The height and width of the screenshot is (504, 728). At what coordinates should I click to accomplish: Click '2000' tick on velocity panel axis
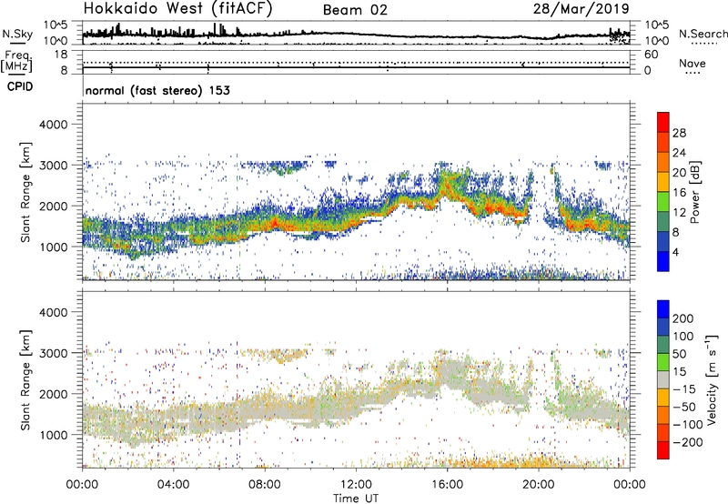[x=54, y=394]
